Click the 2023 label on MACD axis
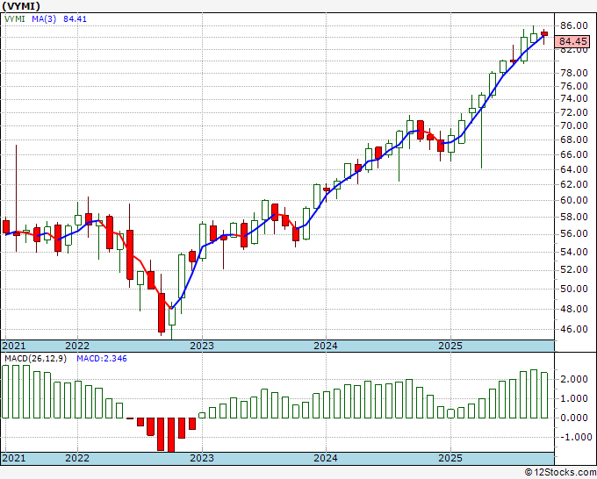 pos(202,458)
